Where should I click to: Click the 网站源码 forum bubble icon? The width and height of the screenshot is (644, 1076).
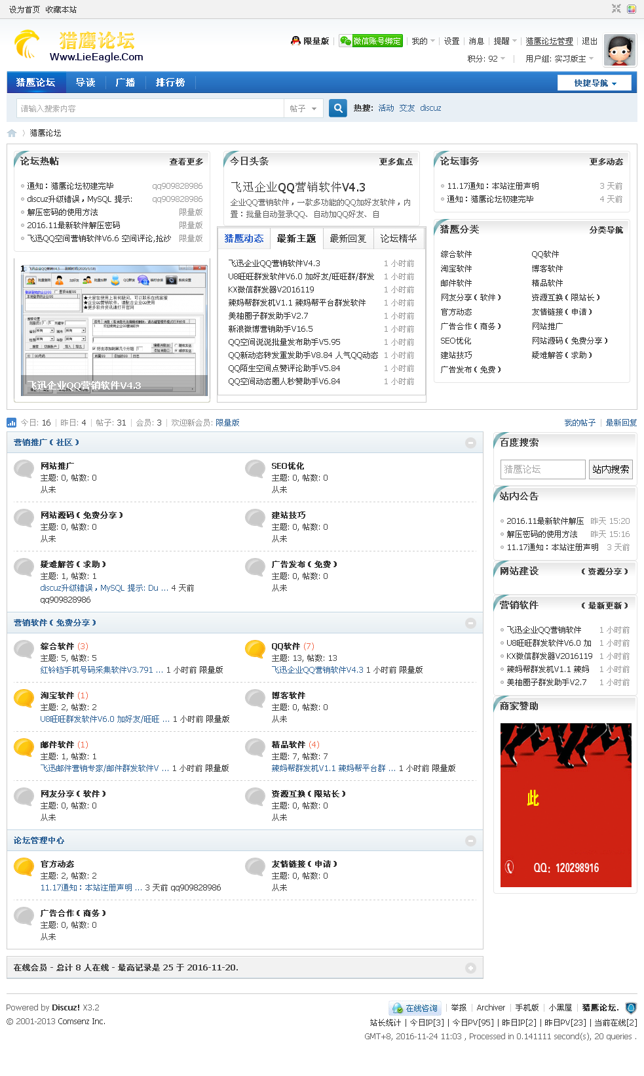tap(24, 517)
